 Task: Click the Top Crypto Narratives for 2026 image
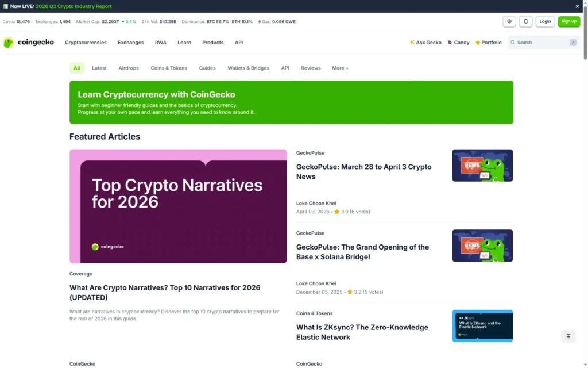(178, 206)
